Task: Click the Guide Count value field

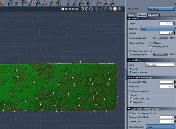Action: 167,121
